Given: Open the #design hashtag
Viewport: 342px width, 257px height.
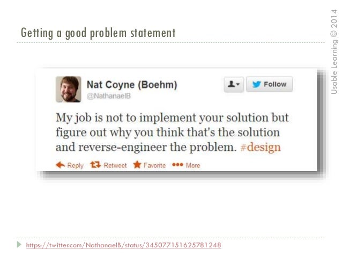Looking at the screenshot, I should tap(260, 148).
